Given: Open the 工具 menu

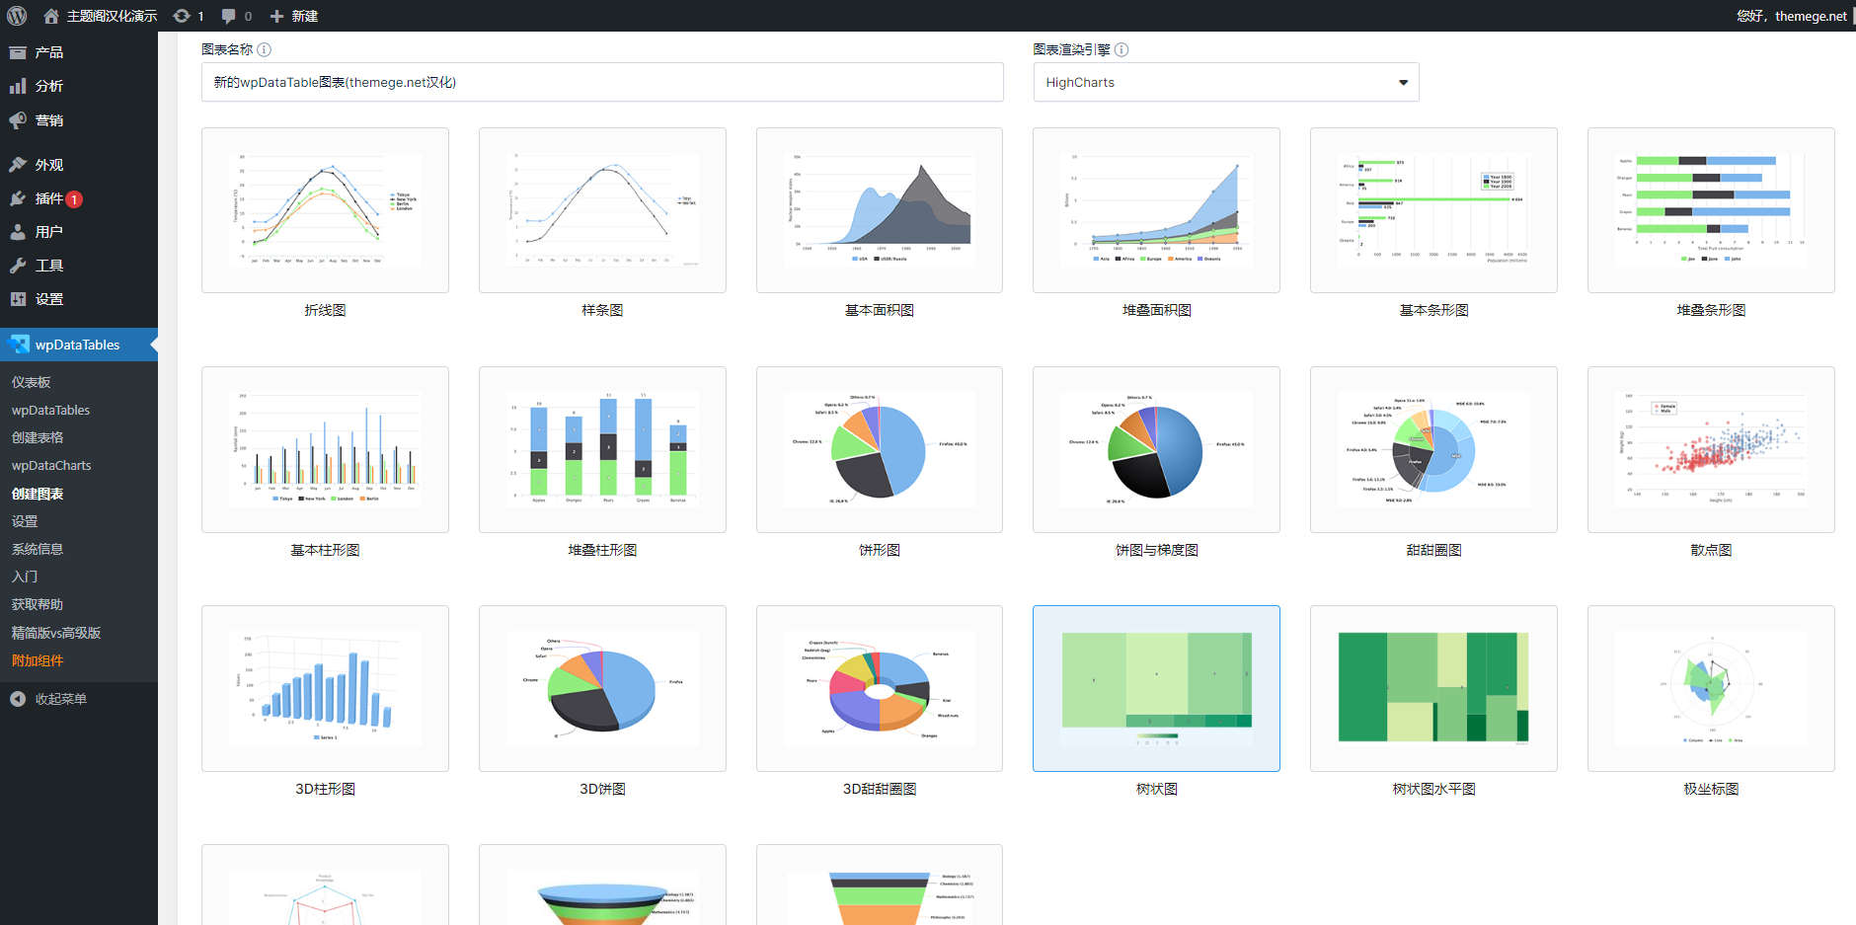Looking at the screenshot, I should [x=79, y=266].
